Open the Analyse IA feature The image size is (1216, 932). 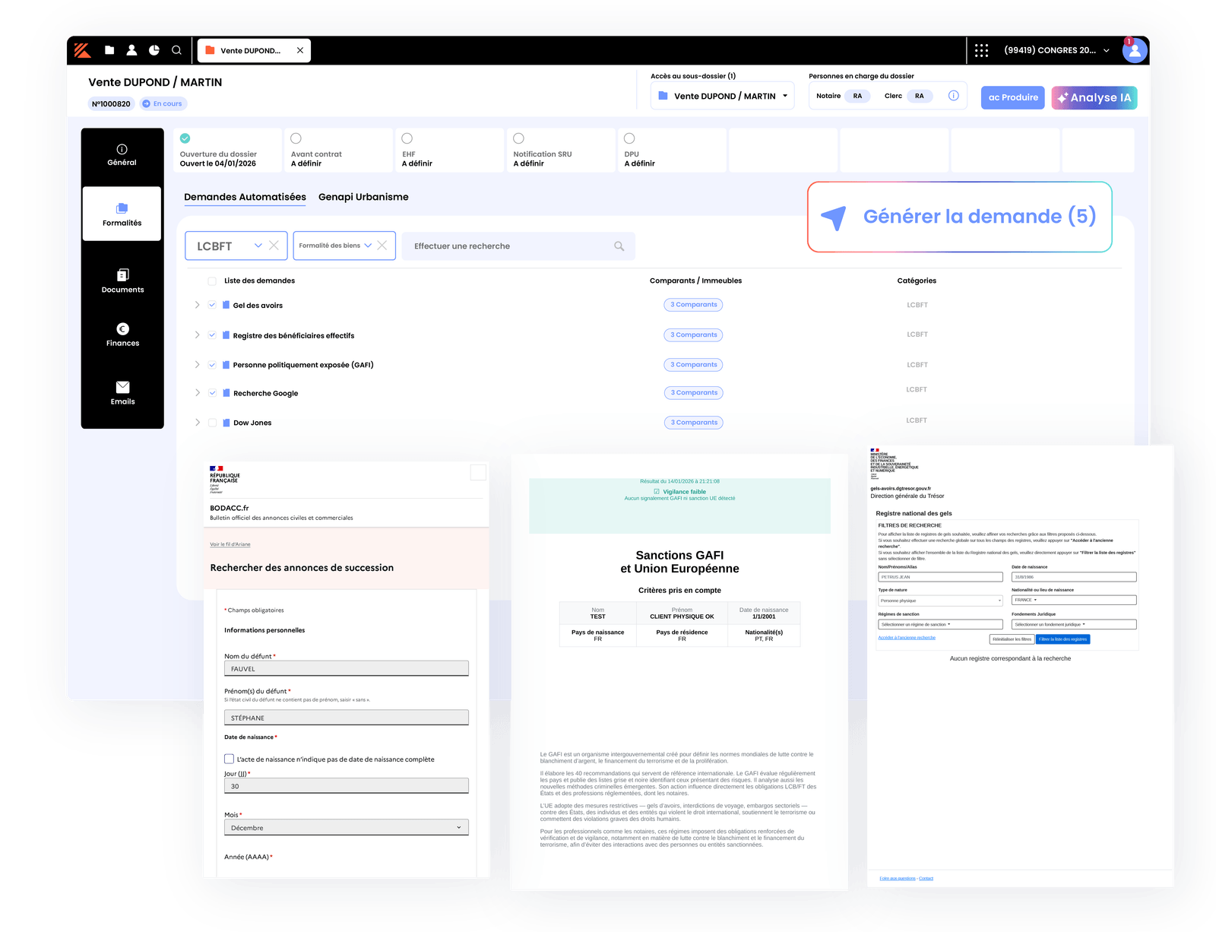coord(1094,97)
